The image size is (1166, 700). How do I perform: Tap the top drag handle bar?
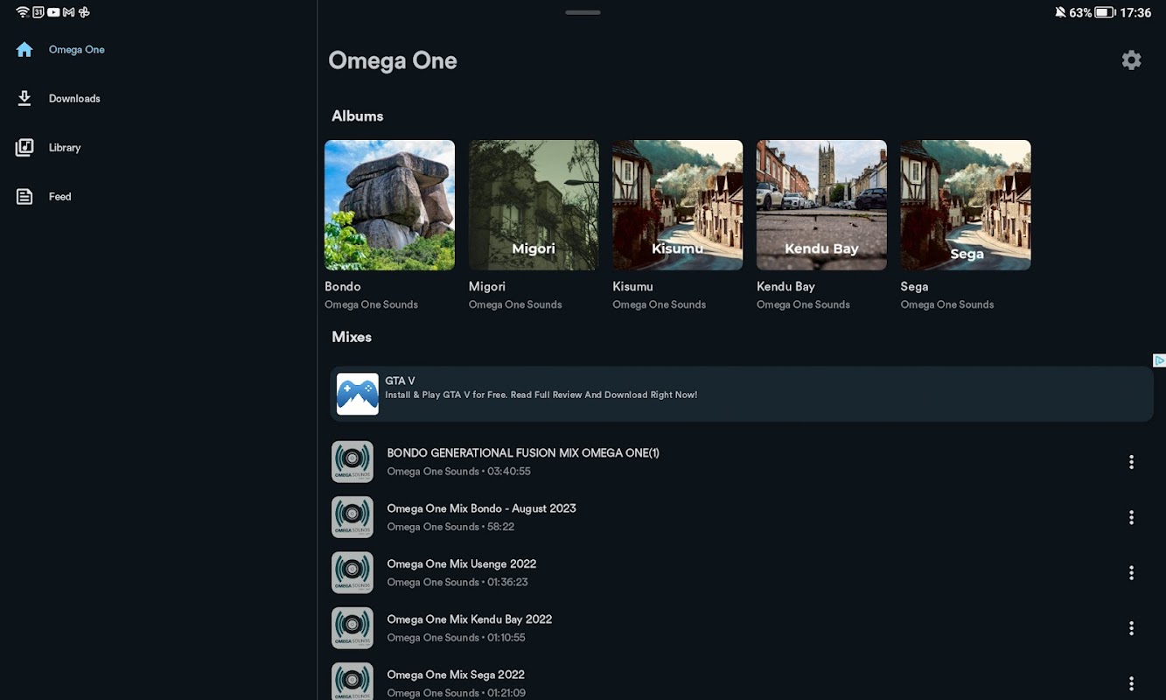583,12
